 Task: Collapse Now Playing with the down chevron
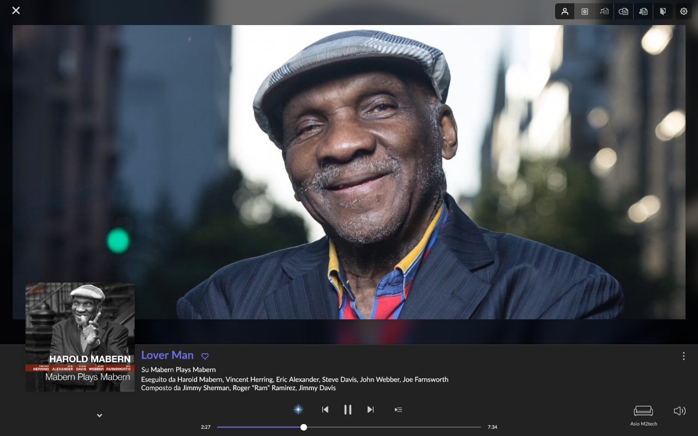pos(99,415)
